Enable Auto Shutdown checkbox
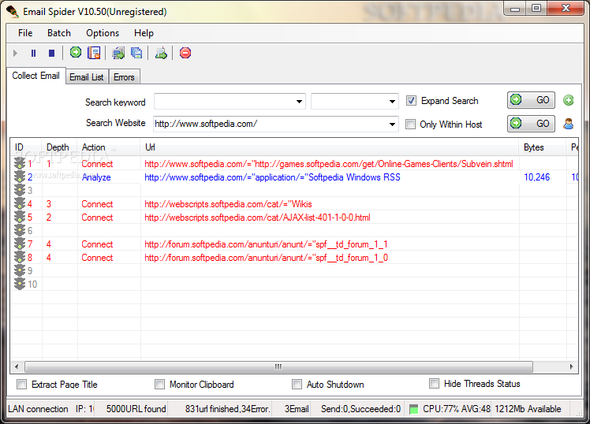This screenshot has width=590, height=424. (x=297, y=384)
